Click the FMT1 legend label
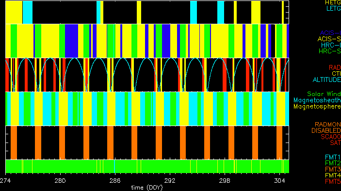Screen dimensions: 341x191 point(333,157)
